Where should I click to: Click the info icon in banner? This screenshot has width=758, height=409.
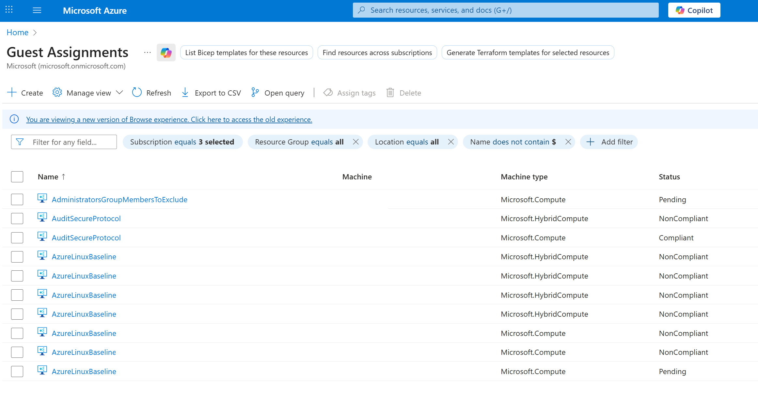[14, 119]
